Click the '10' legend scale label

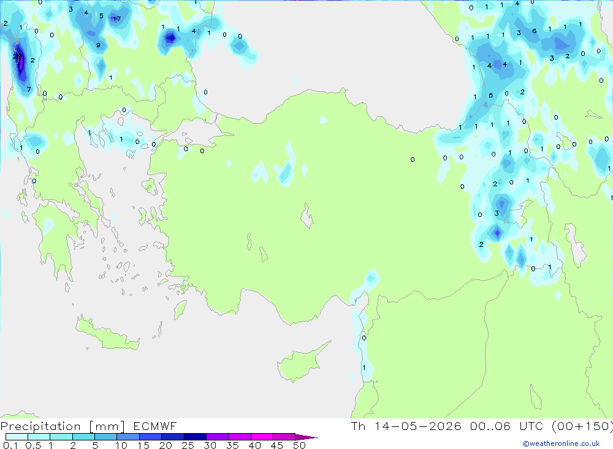(121, 445)
